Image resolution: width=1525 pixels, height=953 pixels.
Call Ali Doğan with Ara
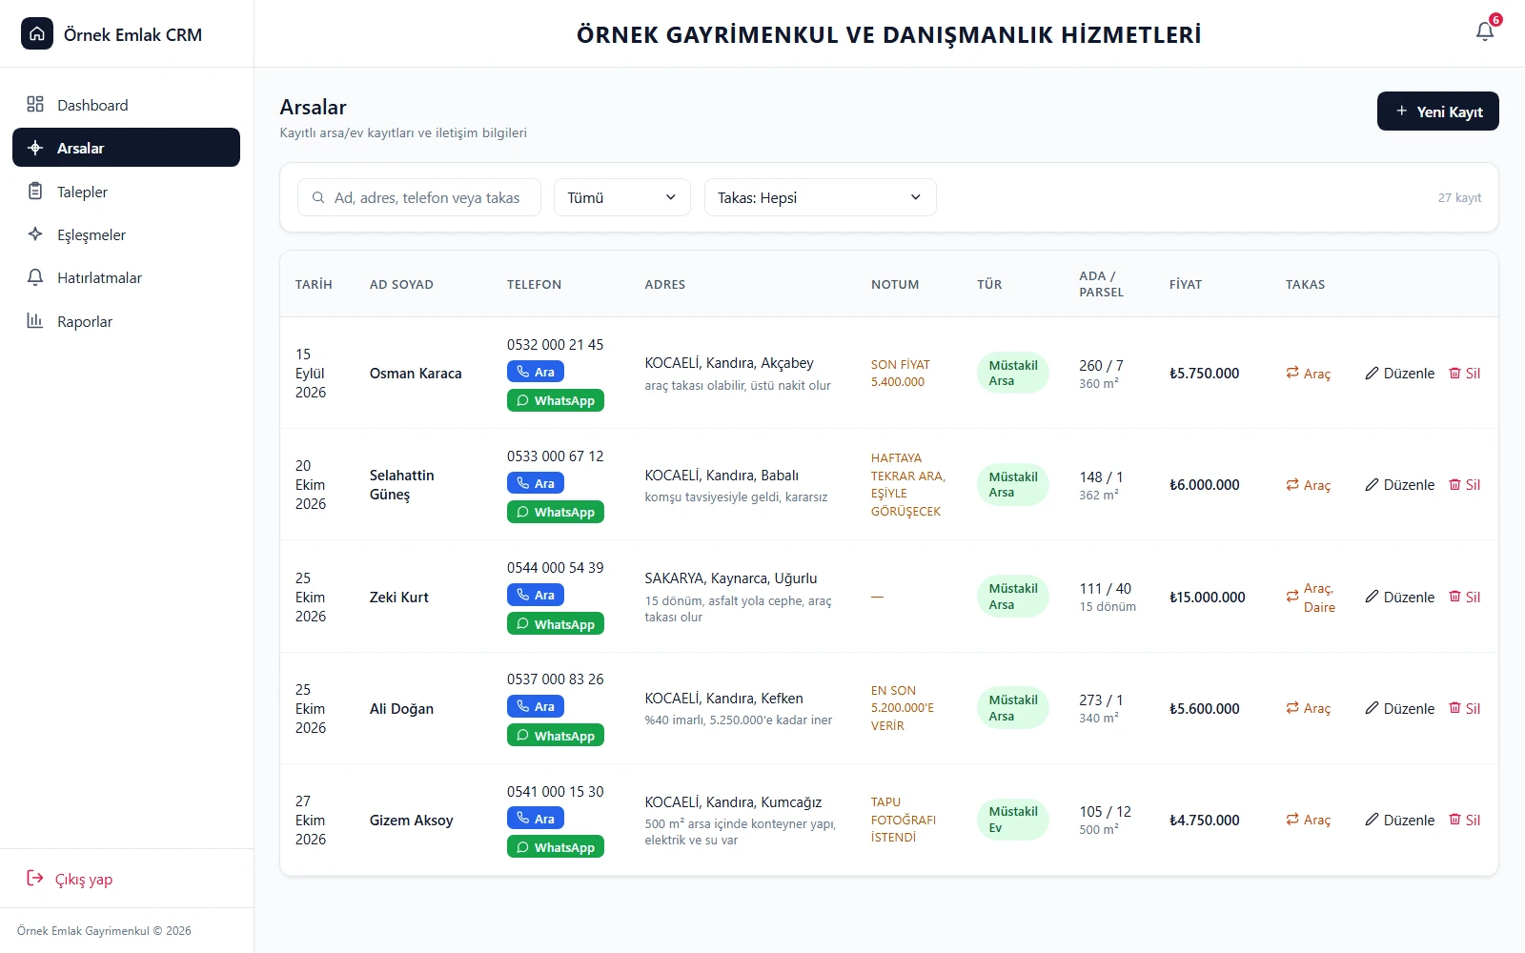point(536,706)
